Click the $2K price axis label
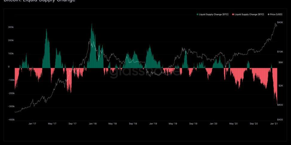 [280, 86]
